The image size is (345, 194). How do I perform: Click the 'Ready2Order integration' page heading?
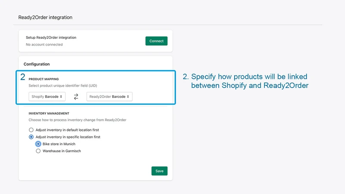pos(45,17)
